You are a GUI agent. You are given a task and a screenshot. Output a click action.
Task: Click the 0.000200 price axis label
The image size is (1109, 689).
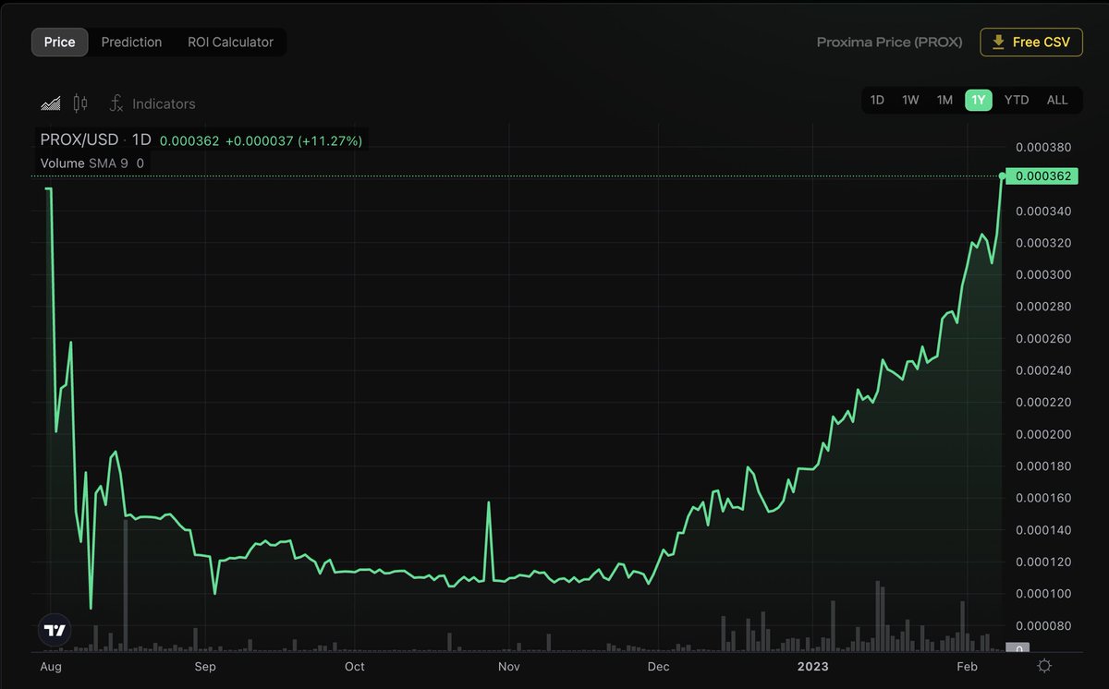click(x=1042, y=434)
